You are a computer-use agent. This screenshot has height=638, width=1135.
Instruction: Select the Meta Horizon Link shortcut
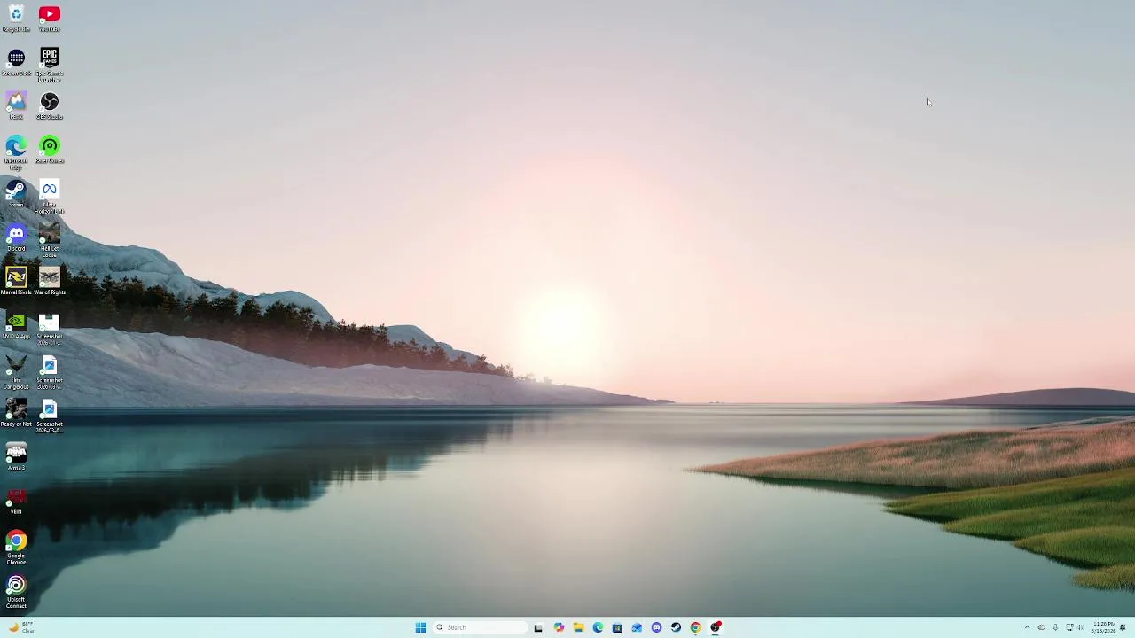pos(50,198)
